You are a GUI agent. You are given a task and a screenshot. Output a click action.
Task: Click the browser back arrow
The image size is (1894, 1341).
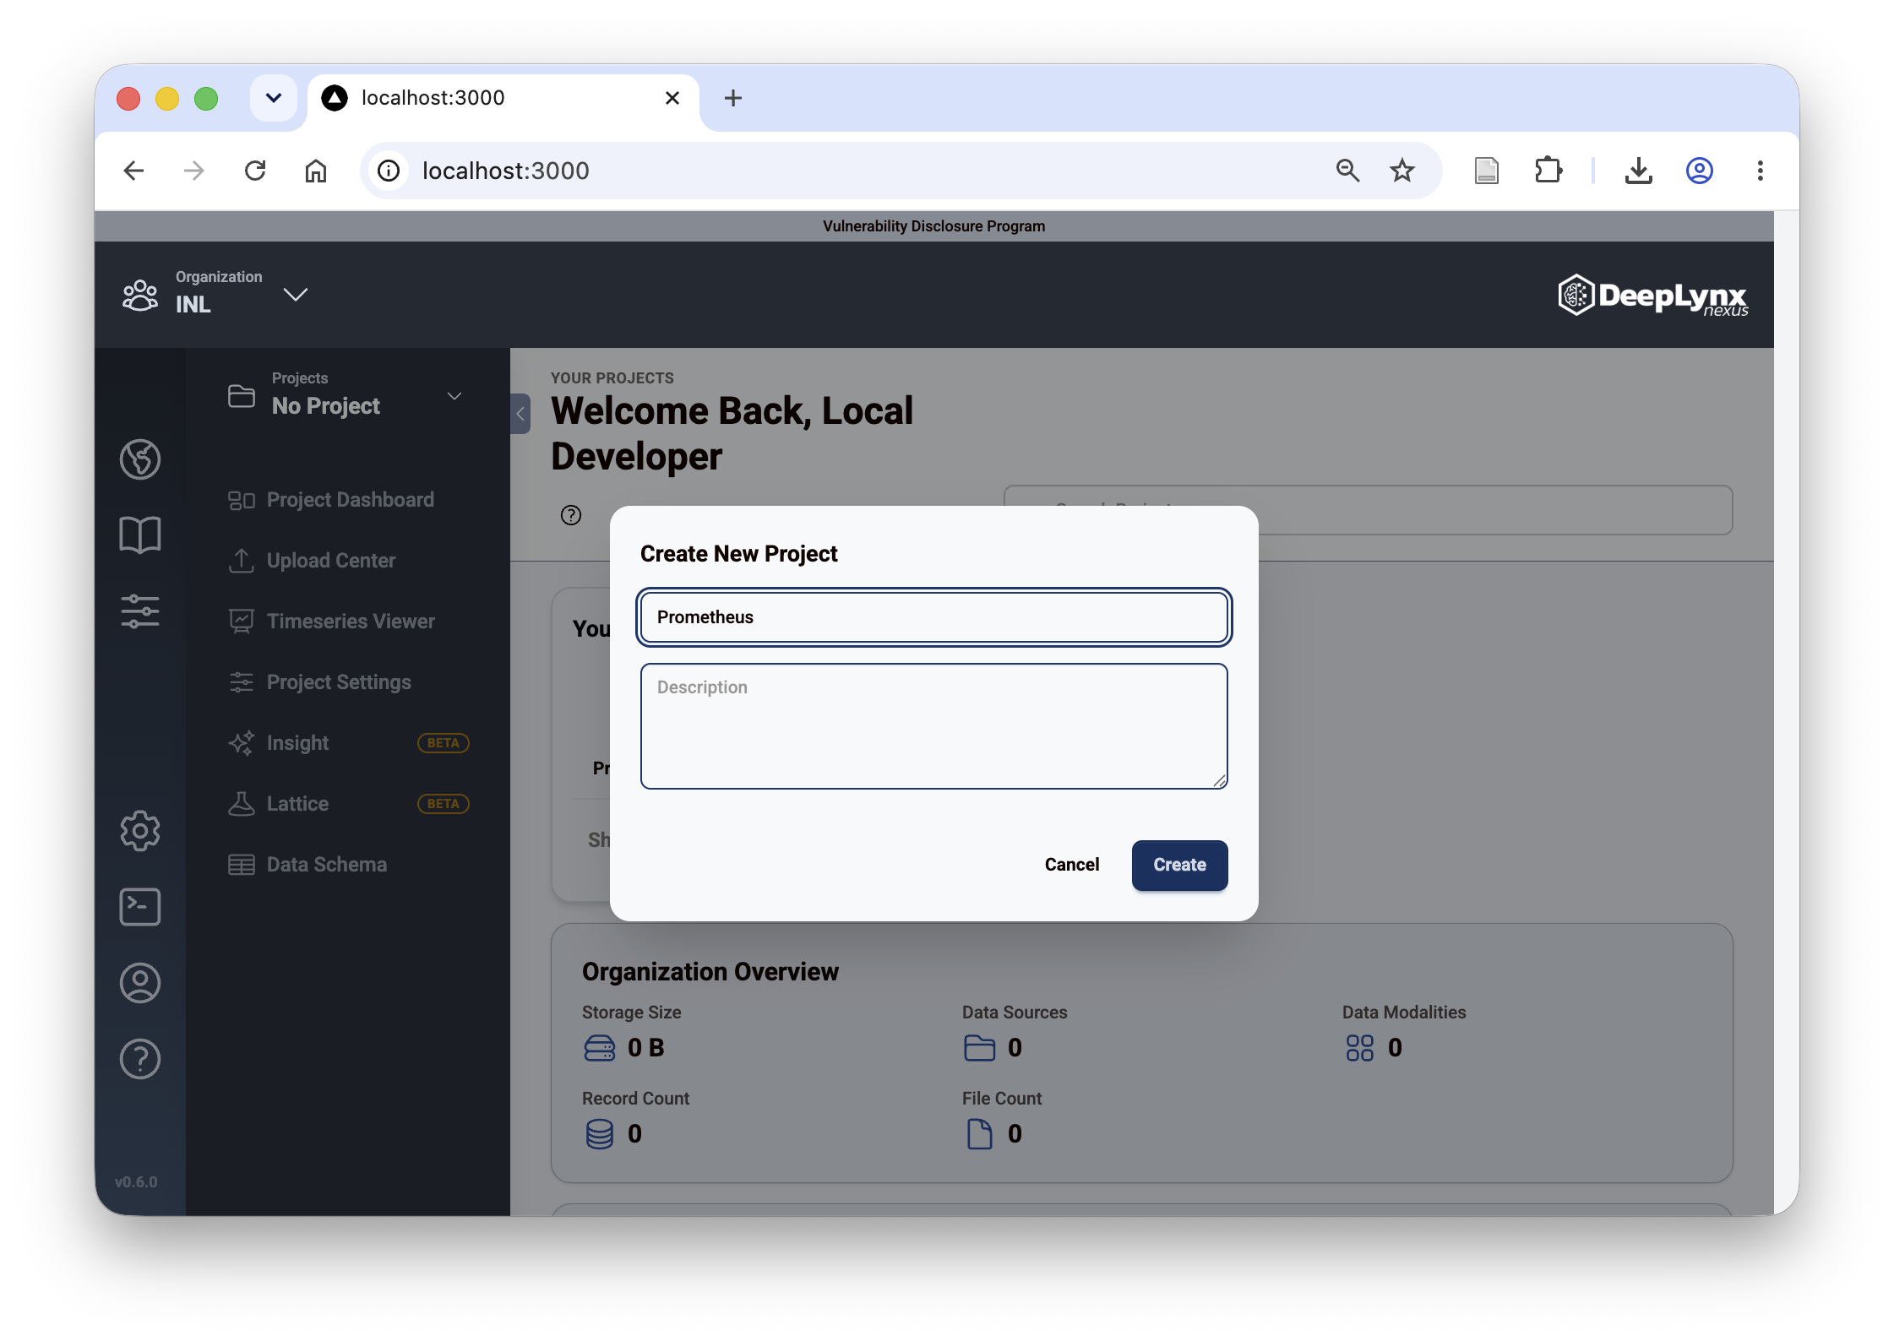[134, 171]
